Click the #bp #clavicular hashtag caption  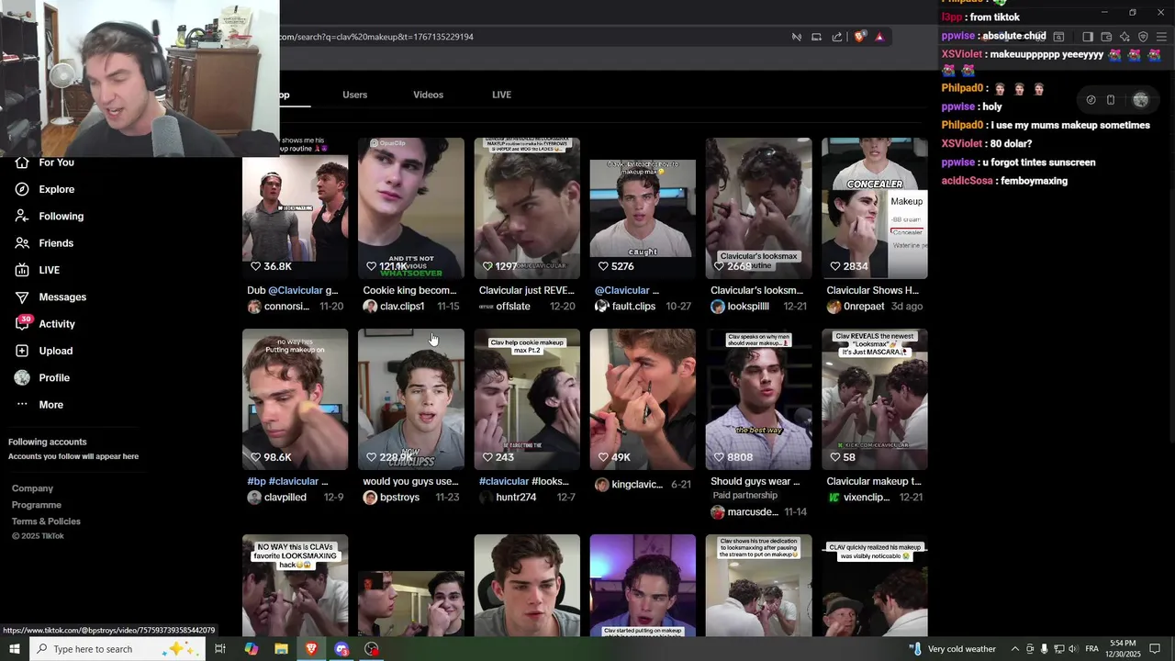287,481
